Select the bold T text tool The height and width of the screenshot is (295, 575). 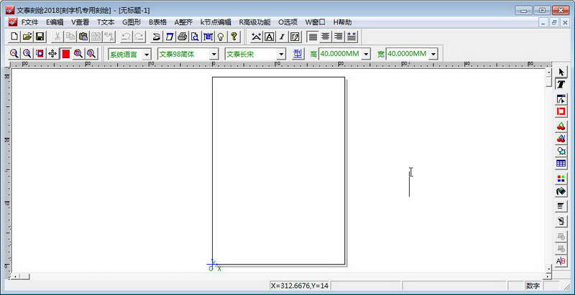coord(561,85)
